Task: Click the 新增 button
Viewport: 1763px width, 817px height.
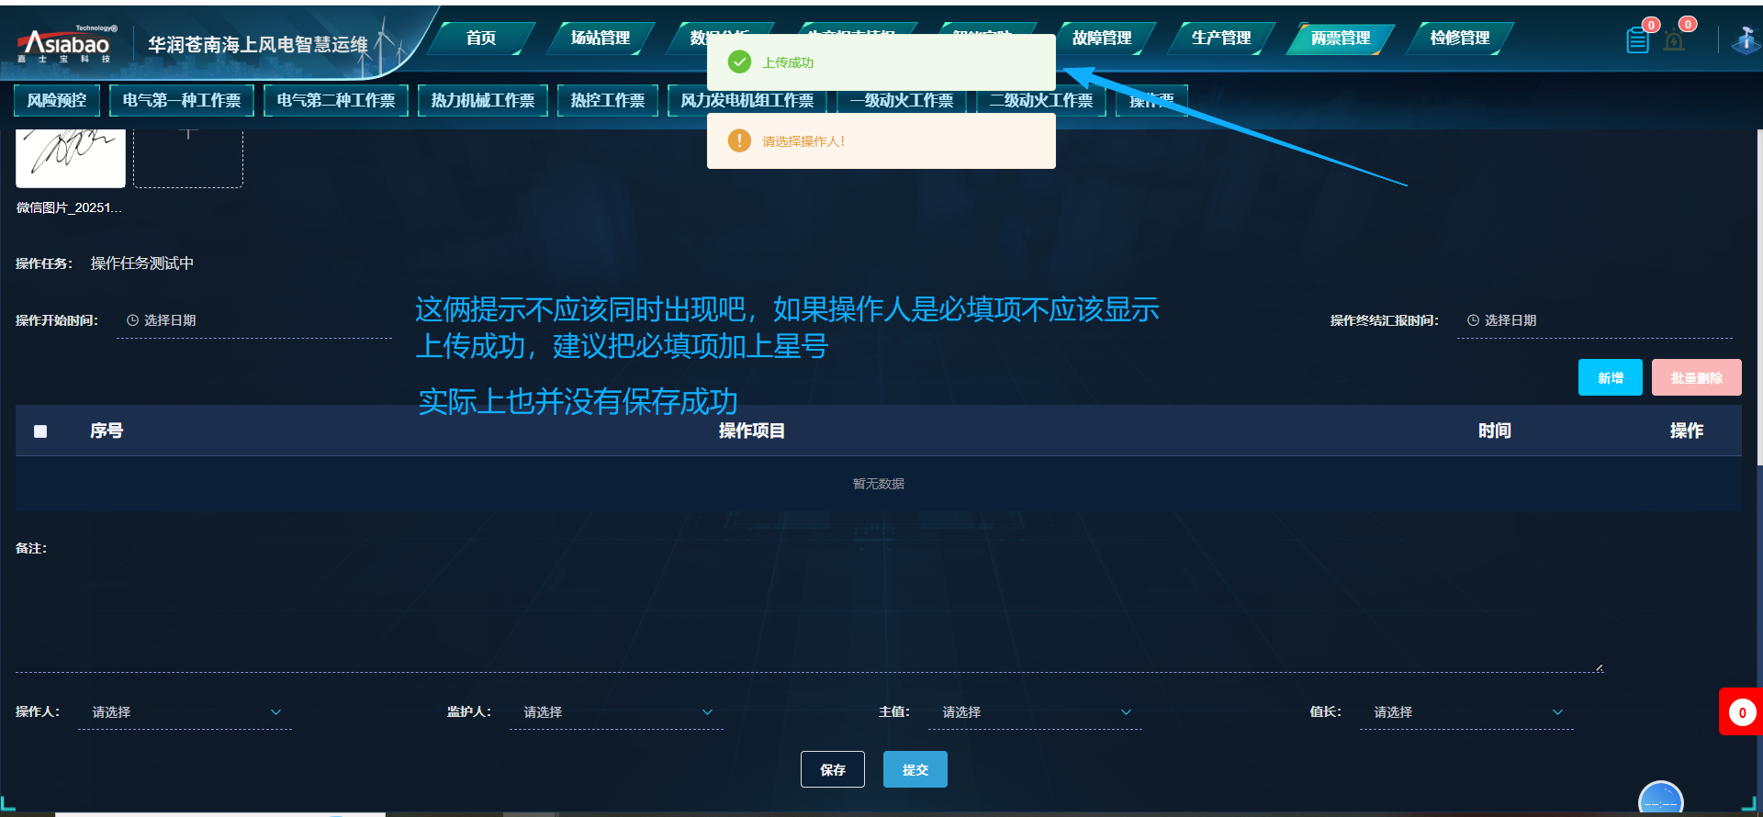Action: point(1611,377)
